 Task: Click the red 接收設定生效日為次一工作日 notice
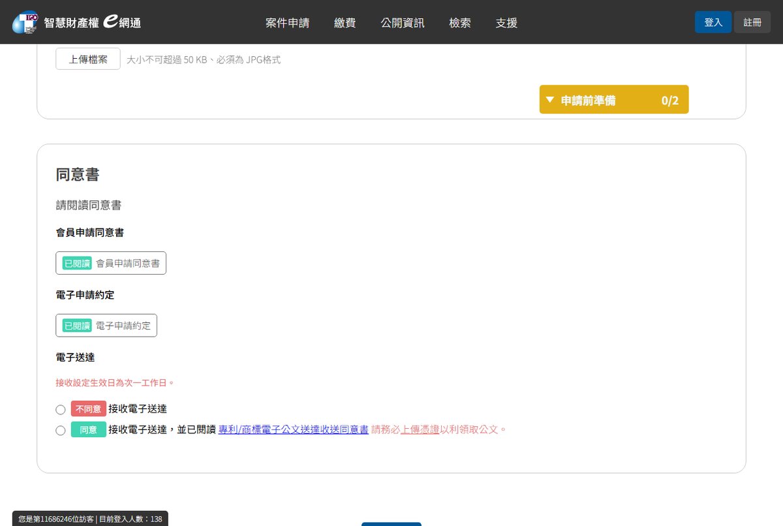pos(115,382)
